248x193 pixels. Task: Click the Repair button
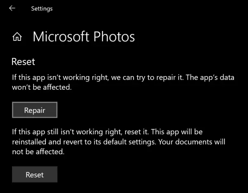(35, 110)
